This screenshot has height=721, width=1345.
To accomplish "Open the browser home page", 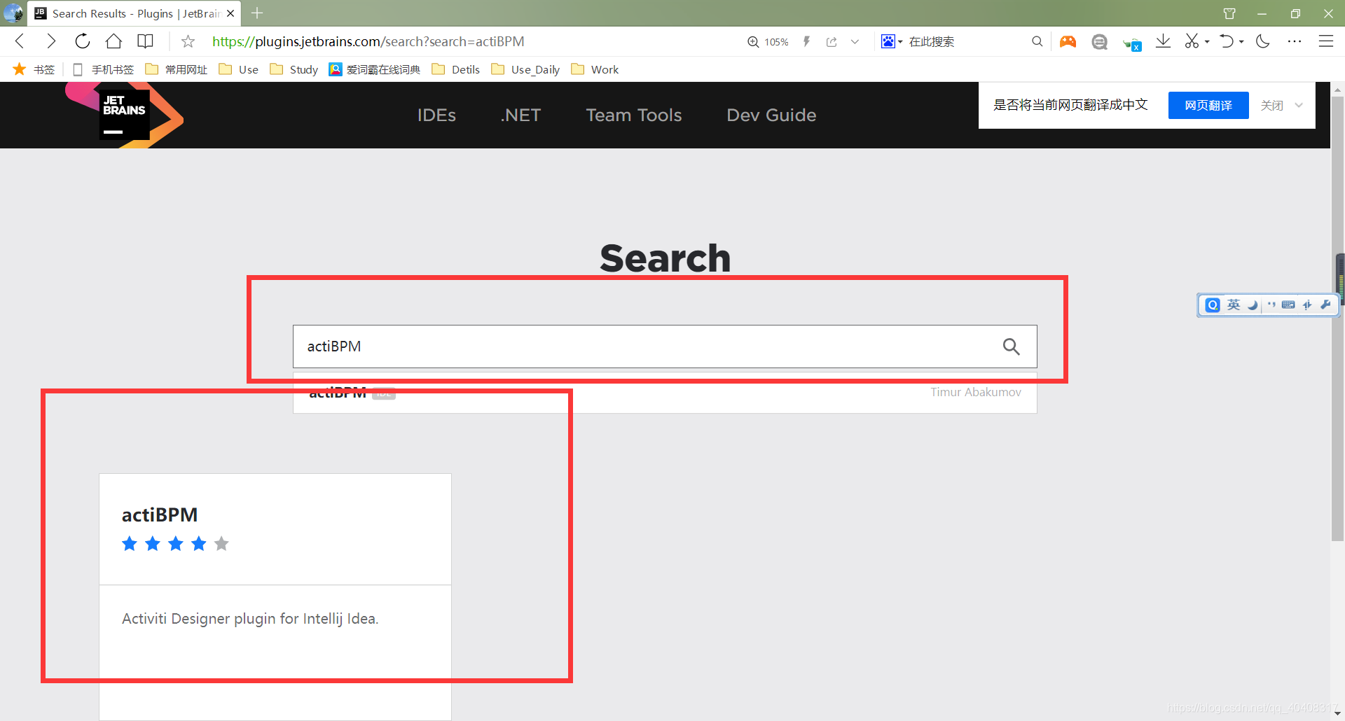I will tap(113, 41).
